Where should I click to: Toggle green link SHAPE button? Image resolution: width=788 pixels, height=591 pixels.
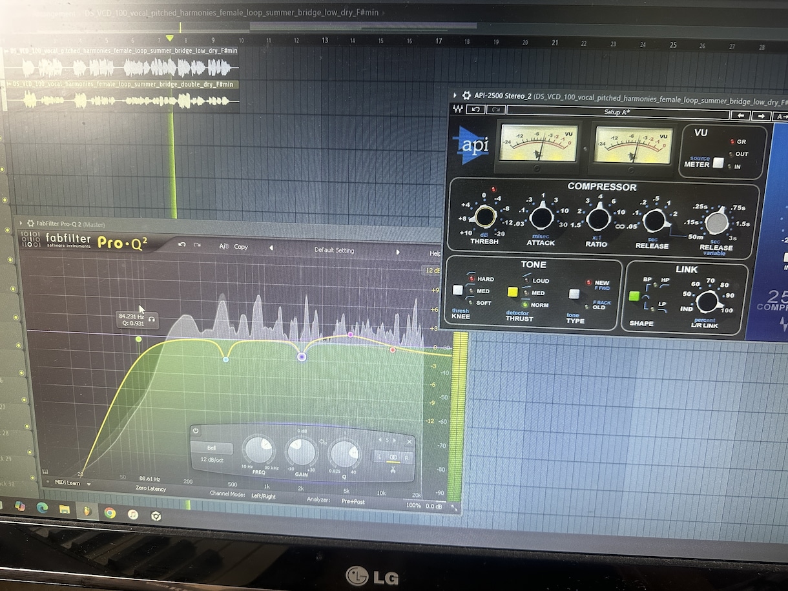634,296
